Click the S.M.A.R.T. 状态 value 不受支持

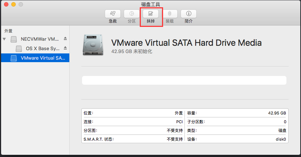[175, 139]
